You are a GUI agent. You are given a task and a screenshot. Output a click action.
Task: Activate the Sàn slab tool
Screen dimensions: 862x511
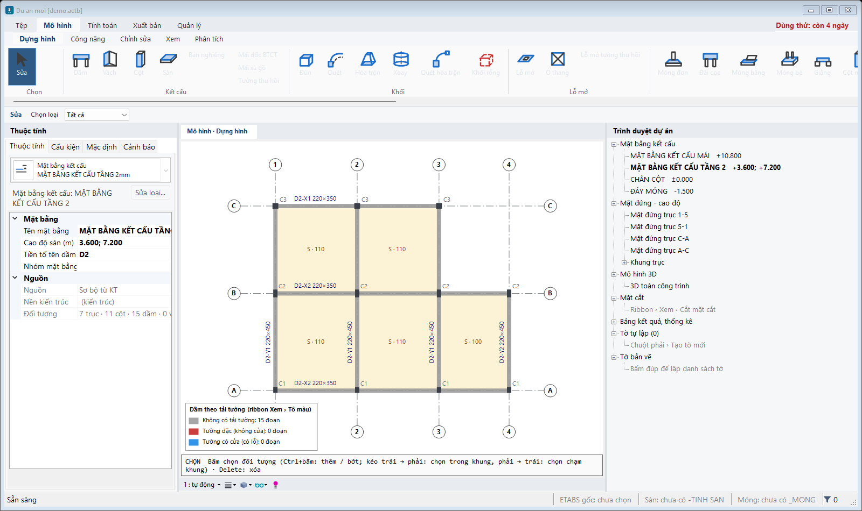tap(168, 64)
